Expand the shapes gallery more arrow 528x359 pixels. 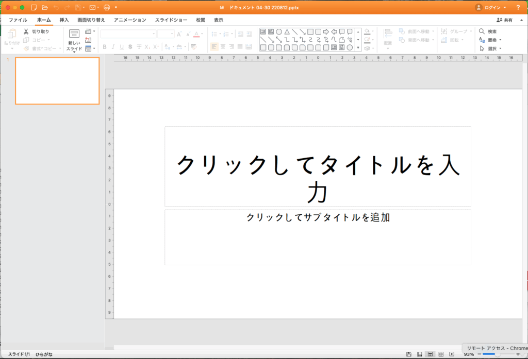358,47
